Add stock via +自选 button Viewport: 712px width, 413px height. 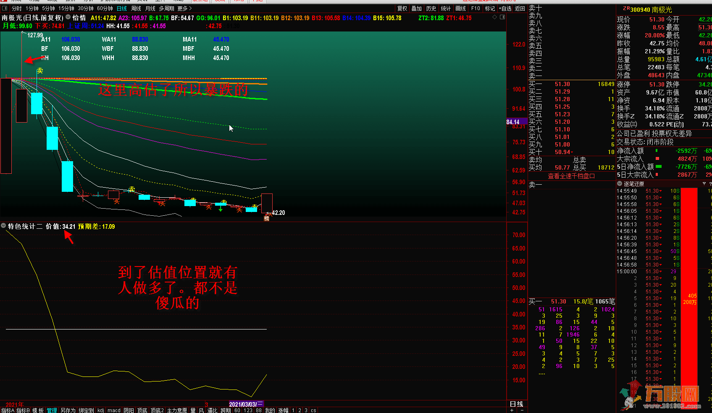tap(505, 8)
